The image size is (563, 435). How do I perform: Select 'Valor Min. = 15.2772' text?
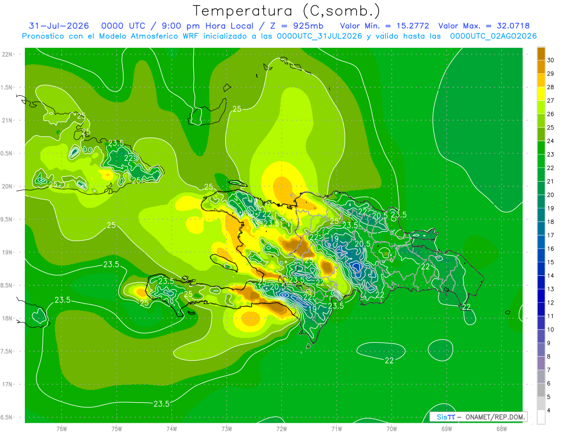[x=386, y=26]
